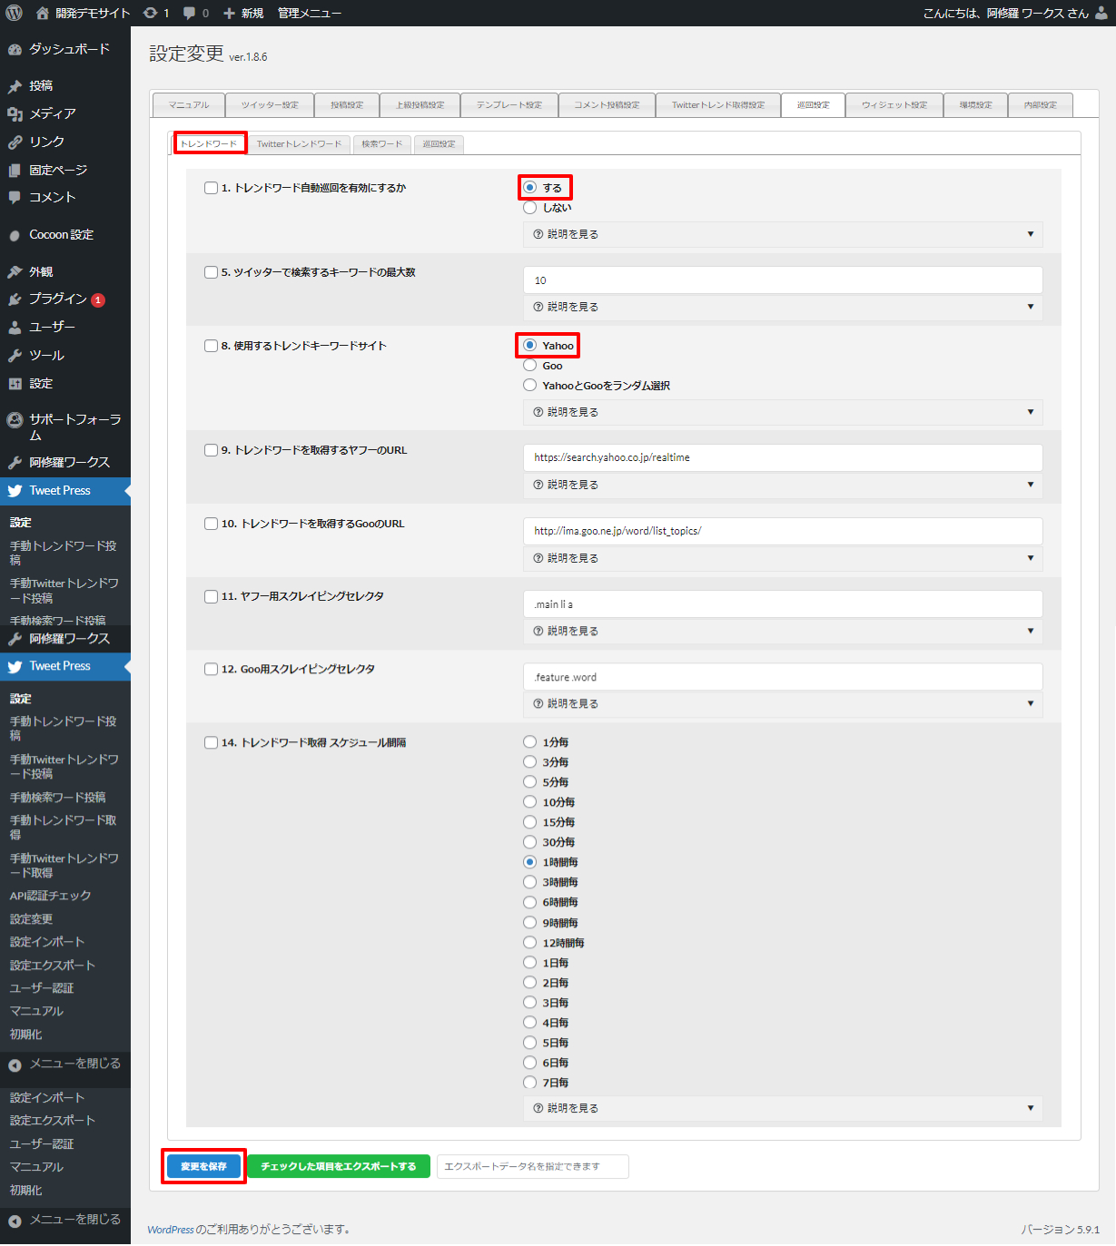The image size is (1116, 1246).
Task: Open the updates icon showing 1
Action: [x=151, y=13]
